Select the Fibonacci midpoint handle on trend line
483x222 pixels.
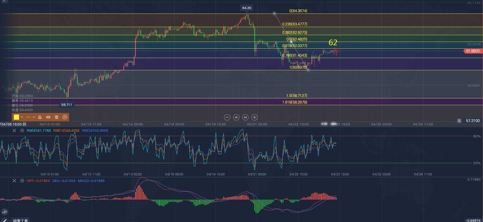[x=291, y=42]
